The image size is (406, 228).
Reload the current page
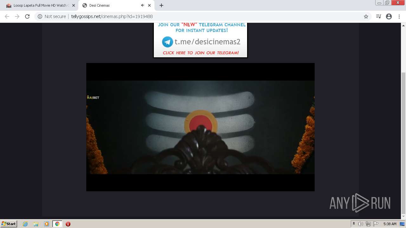[x=27, y=16]
